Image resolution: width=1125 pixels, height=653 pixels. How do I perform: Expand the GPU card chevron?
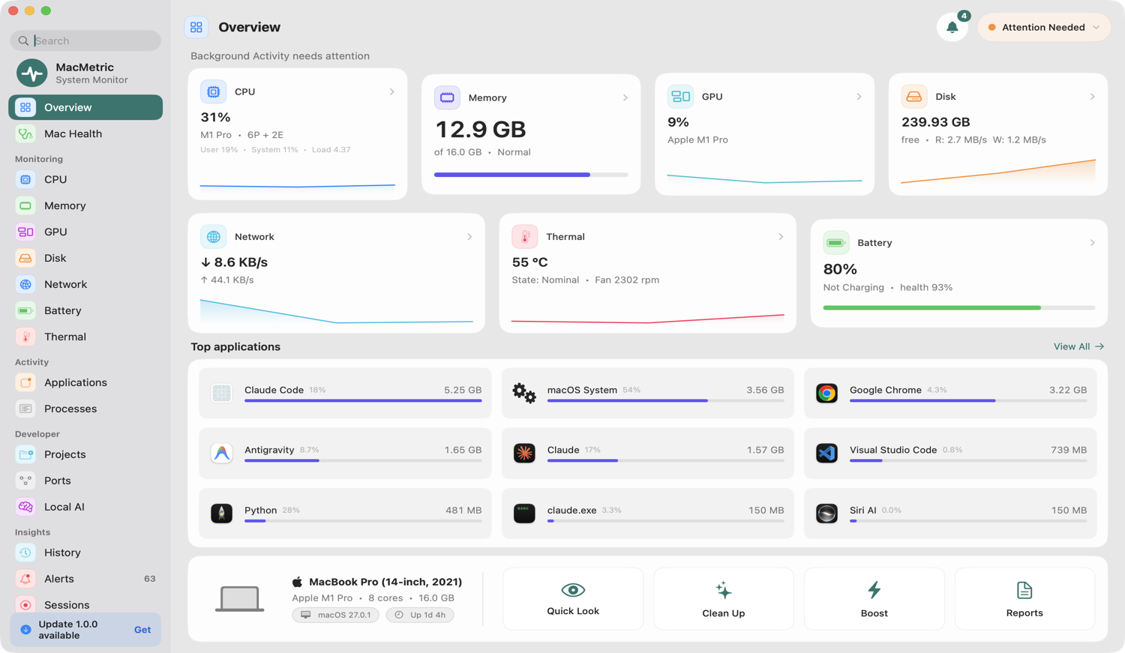pos(859,97)
